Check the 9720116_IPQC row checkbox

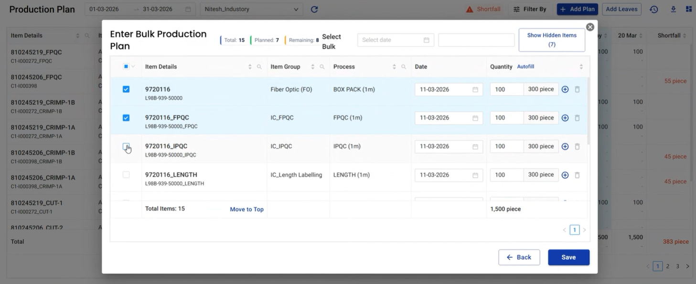pos(126,147)
